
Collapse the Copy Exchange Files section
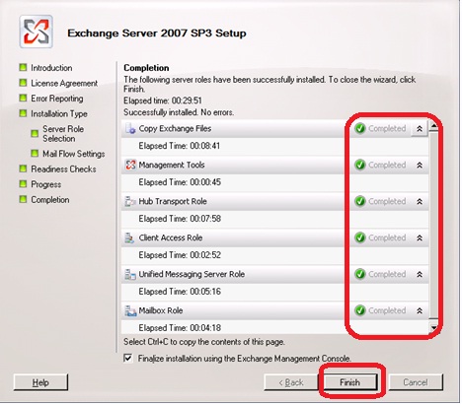420,129
